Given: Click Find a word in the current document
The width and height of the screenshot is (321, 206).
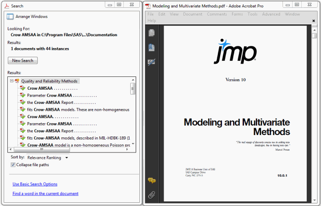Looking at the screenshot, I should coord(45,193).
